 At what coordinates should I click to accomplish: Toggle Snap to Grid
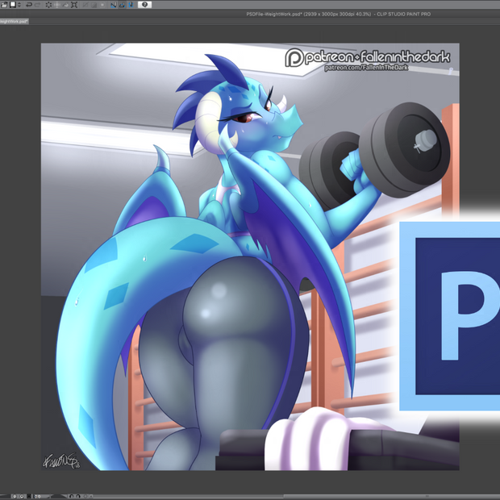click(131, 5)
